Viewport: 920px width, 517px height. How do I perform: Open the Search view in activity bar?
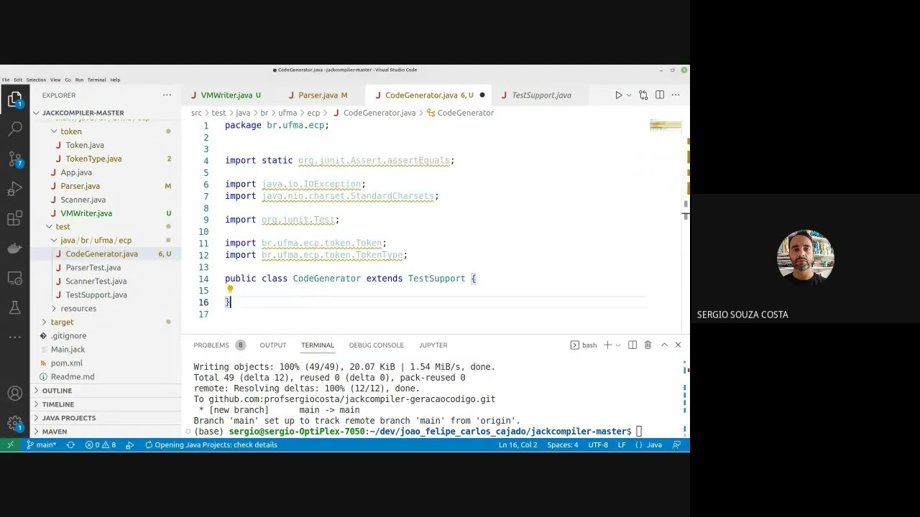pos(14,129)
